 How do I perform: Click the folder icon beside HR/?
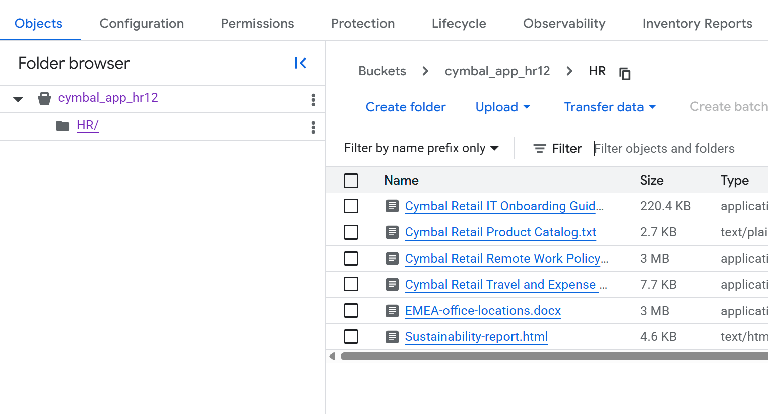(x=62, y=126)
